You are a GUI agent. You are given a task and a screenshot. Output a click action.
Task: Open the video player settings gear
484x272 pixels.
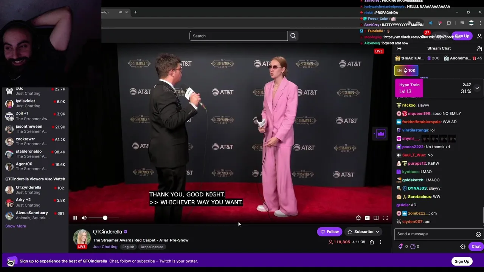[358, 218]
